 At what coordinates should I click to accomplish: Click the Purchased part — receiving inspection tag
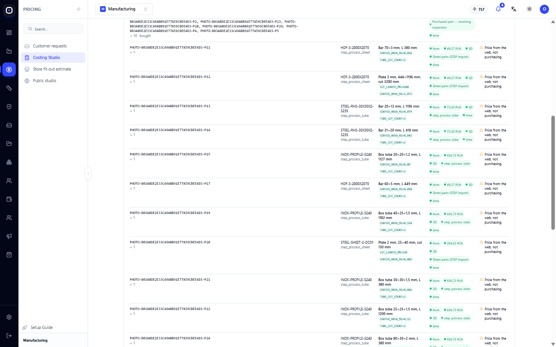click(452, 25)
